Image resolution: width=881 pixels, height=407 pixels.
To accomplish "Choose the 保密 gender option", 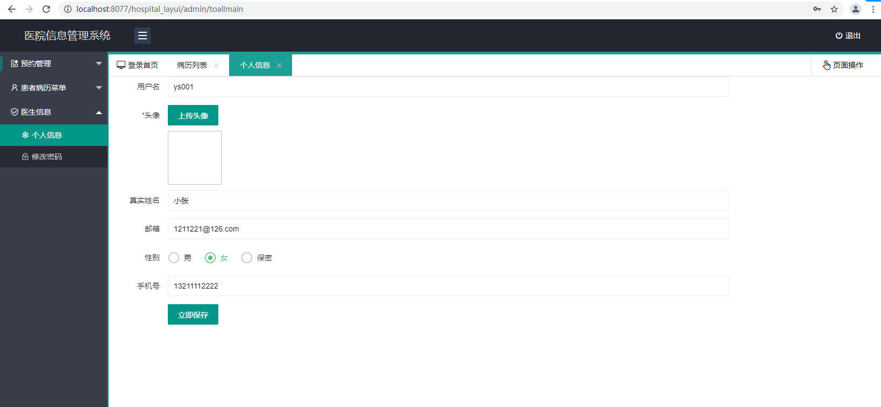I will pos(247,258).
